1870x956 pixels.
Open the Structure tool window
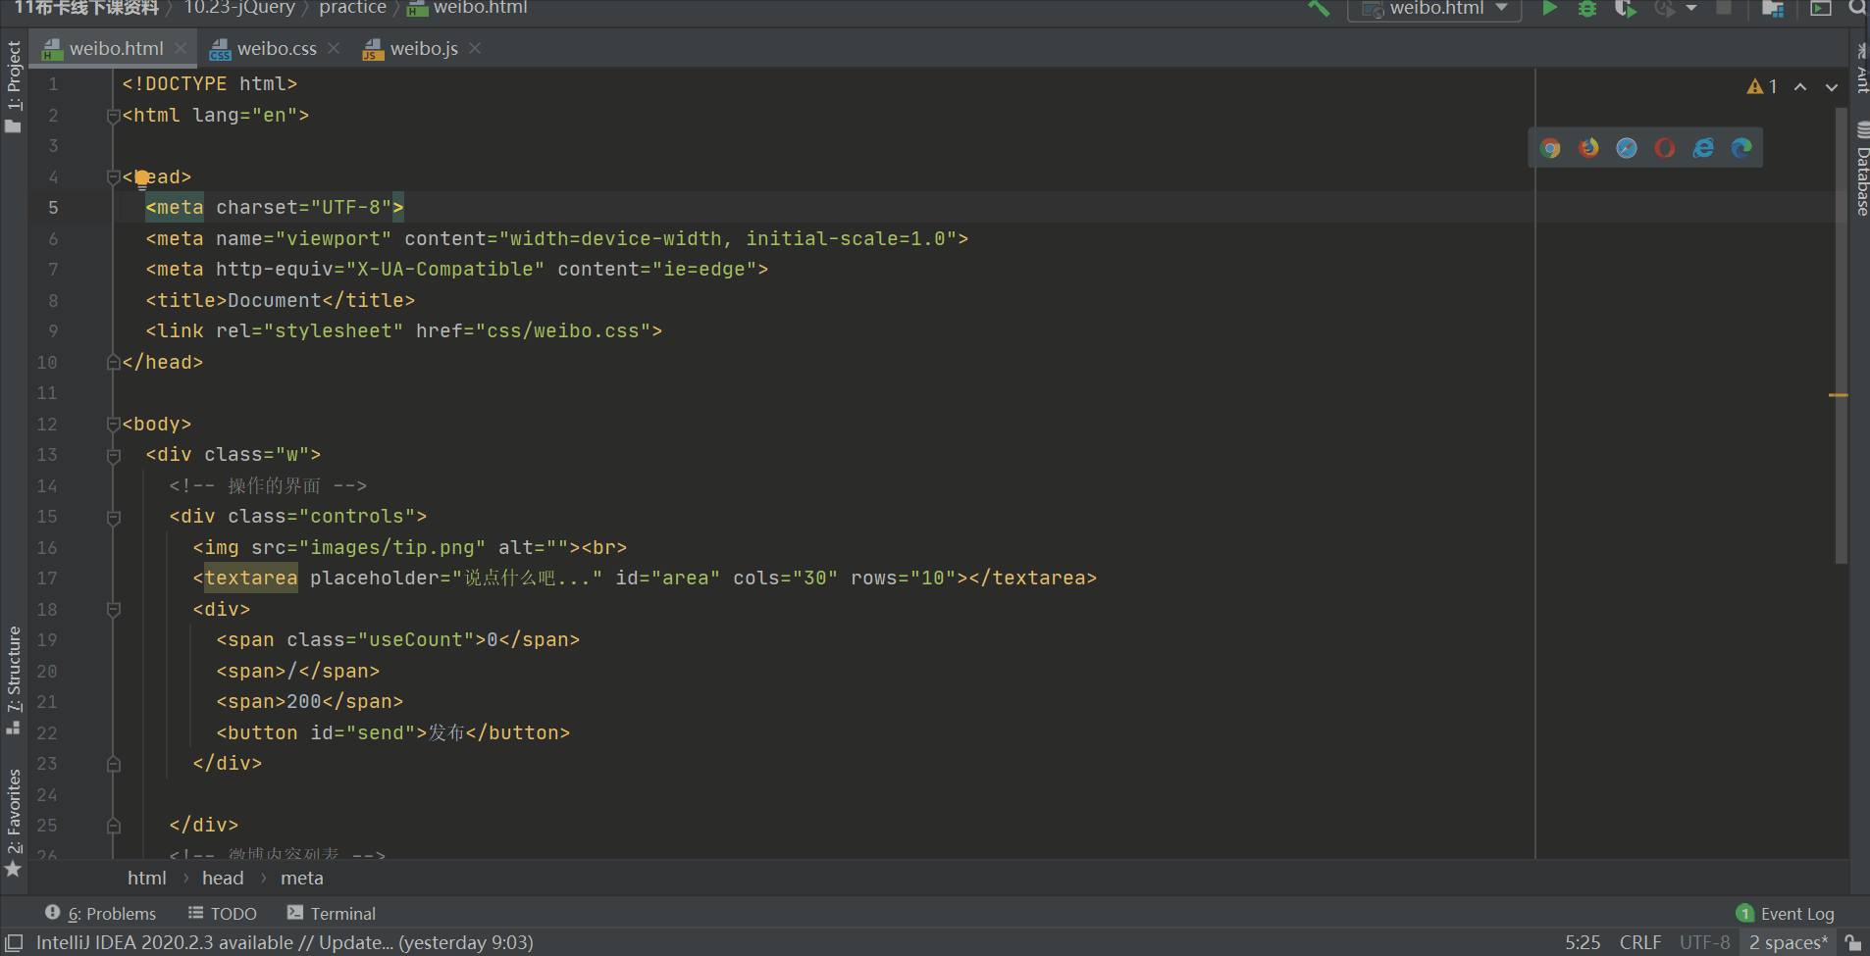point(13,679)
